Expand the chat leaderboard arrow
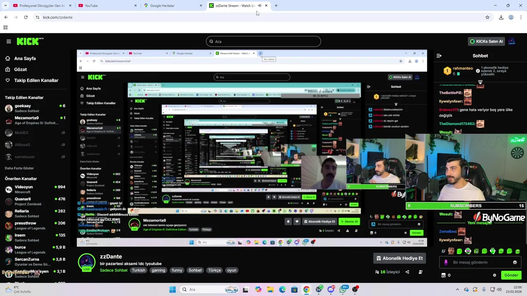 tap(480, 82)
